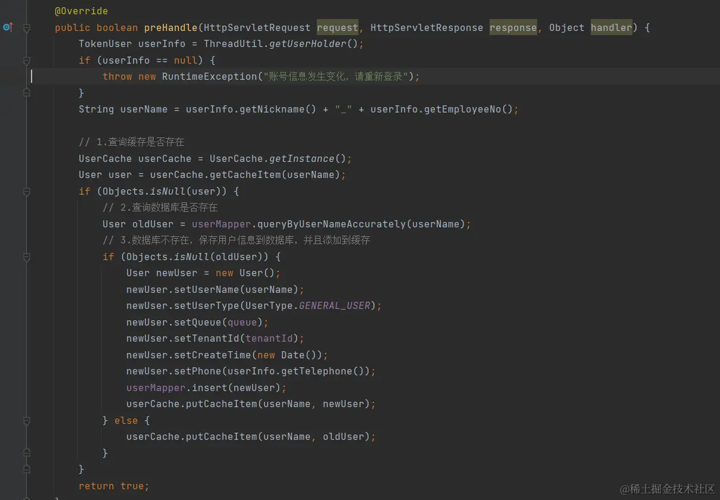720x500 pixels.
Task: Click the 'User oldUser' variable declaration
Action: [138, 224]
